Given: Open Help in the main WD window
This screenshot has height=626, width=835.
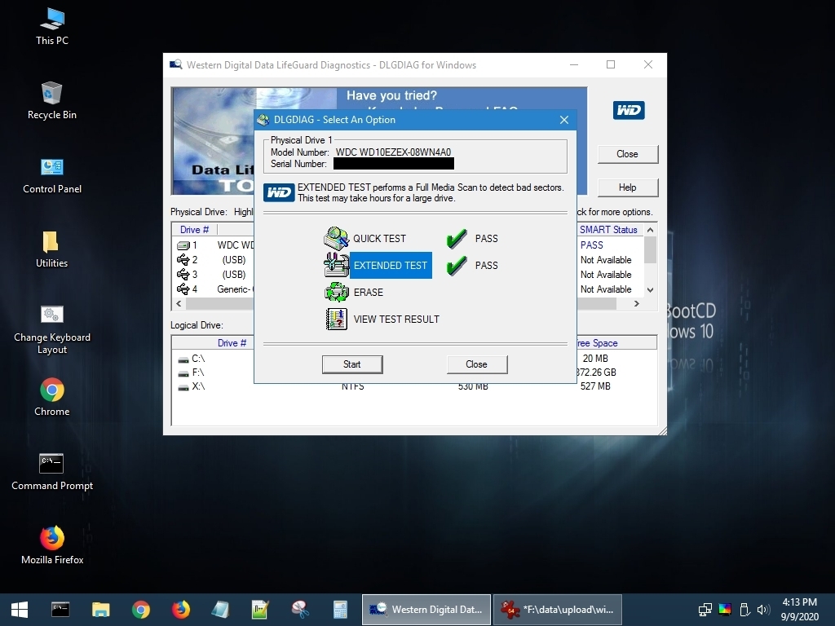Looking at the screenshot, I should (x=627, y=187).
